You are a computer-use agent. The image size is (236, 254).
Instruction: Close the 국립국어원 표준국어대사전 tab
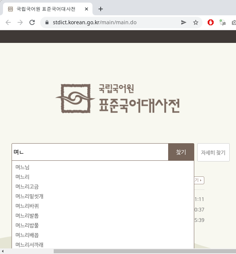pos(86,9)
